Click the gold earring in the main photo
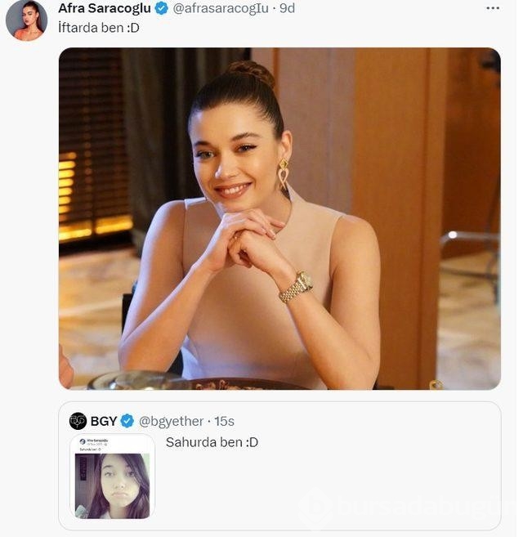523x537 pixels. 283,174
